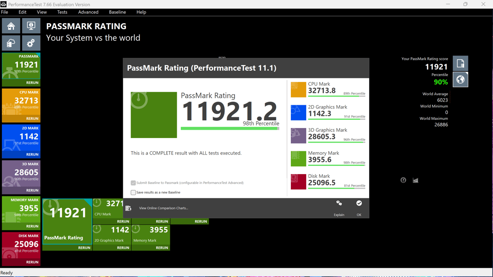Click the green 90% percentile value

click(x=441, y=82)
